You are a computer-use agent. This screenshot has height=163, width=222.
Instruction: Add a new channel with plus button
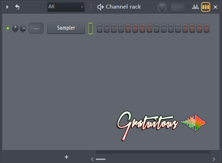point(66,157)
